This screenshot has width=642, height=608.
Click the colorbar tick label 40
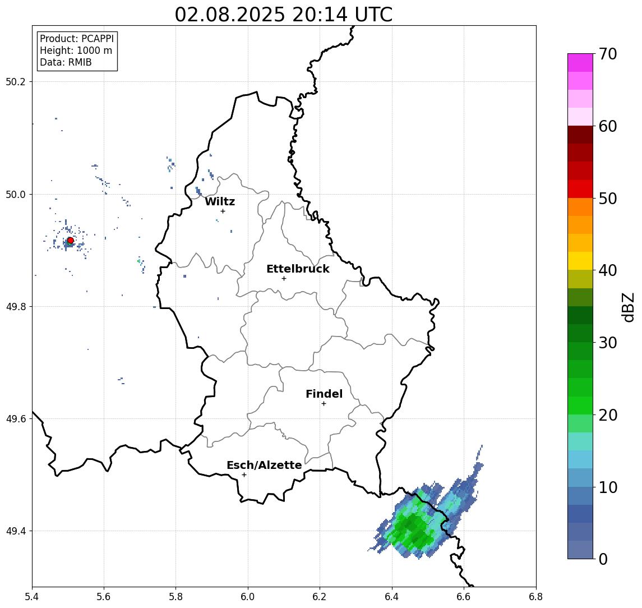pyautogui.click(x=608, y=270)
